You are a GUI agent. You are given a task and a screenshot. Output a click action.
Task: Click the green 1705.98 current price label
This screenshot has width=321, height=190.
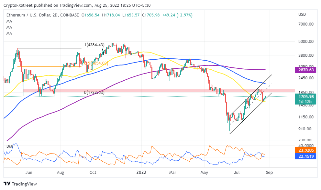click(x=305, y=99)
